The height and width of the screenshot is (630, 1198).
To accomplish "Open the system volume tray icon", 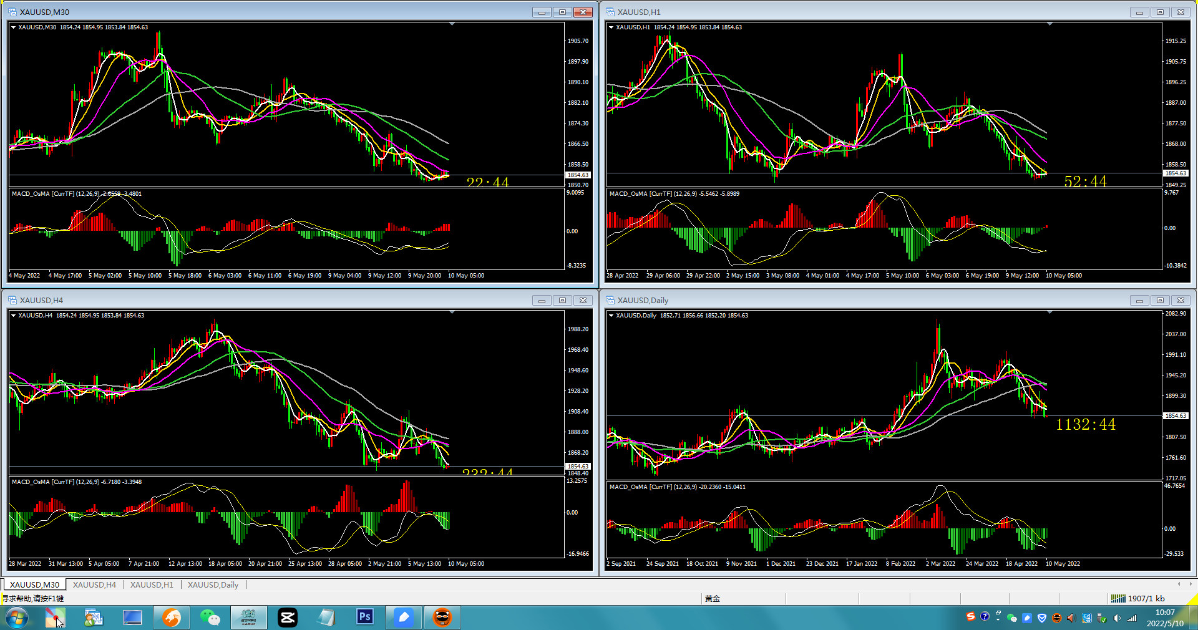I will (x=1117, y=618).
